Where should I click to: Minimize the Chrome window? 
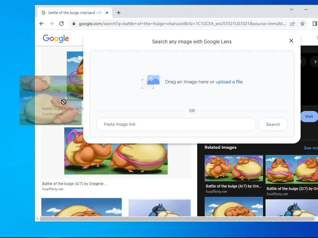coord(306,9)
